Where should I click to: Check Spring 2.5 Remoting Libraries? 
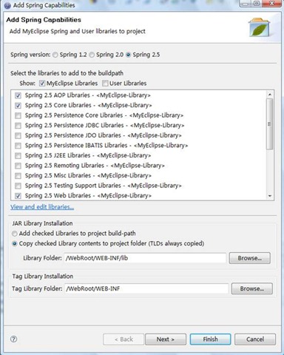tap(18, 166)
